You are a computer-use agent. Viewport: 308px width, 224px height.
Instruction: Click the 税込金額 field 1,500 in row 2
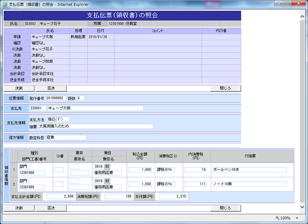point(140,184)
